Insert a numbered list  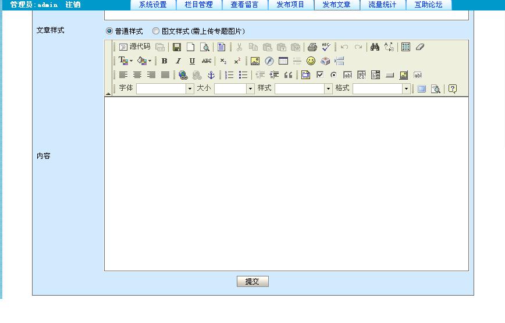pos(230,75)
